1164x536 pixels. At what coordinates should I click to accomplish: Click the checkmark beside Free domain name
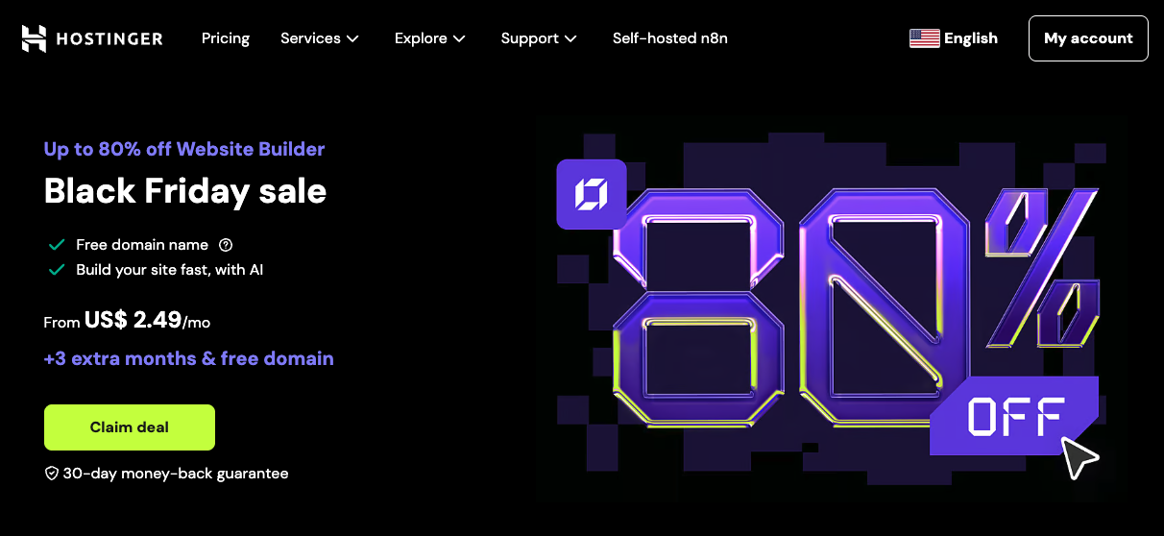pos(57,245)
